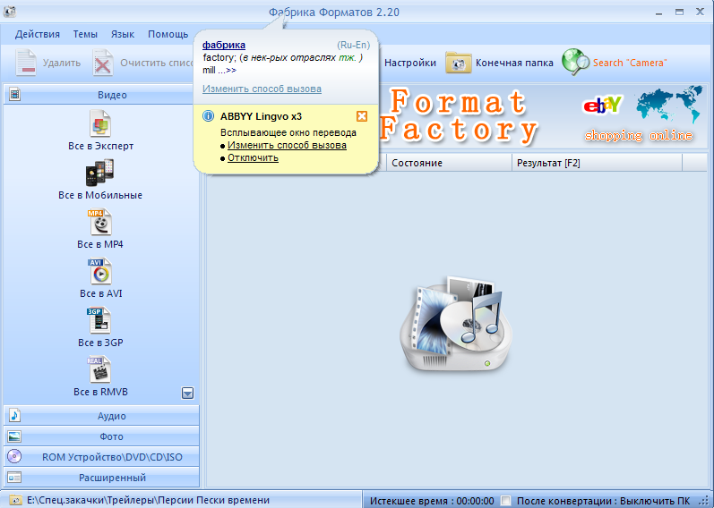The height and width of the screenshot is (508, 714).
Task: Open the Действия menu
Action: pyautogui.click(x=38, y=34)
